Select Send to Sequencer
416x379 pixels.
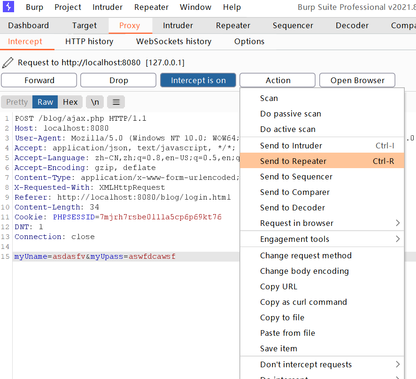322,177
